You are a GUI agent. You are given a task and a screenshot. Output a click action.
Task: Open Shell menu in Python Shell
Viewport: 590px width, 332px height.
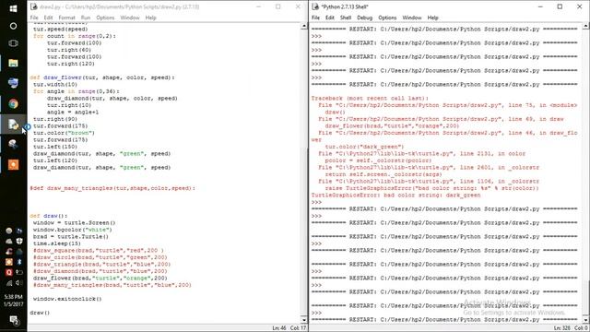[346, 18]
